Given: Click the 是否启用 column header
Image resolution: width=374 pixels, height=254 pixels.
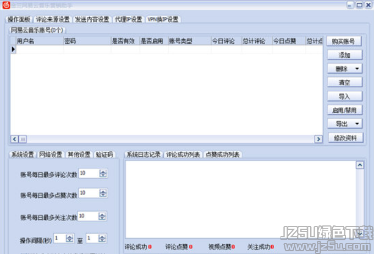Looking at the screenshot, I should [154, 41].
